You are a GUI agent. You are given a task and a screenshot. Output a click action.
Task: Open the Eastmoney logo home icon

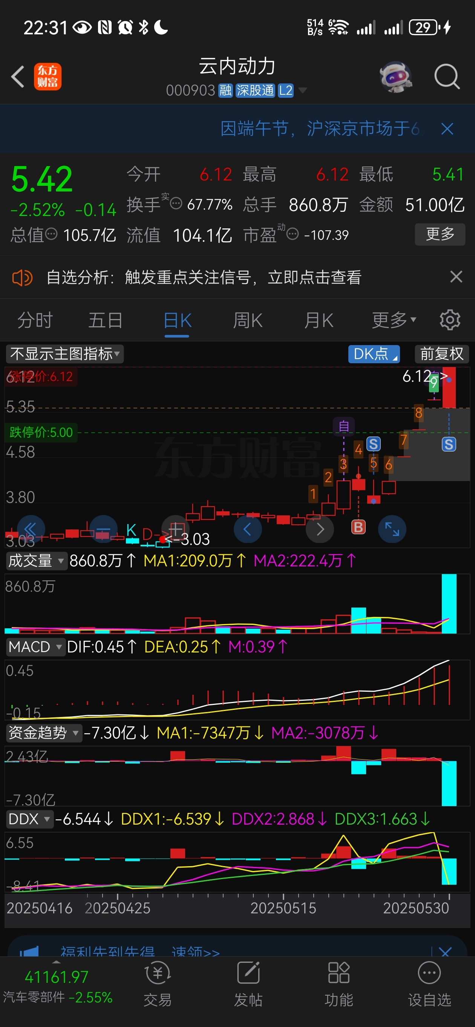point(47,77)
